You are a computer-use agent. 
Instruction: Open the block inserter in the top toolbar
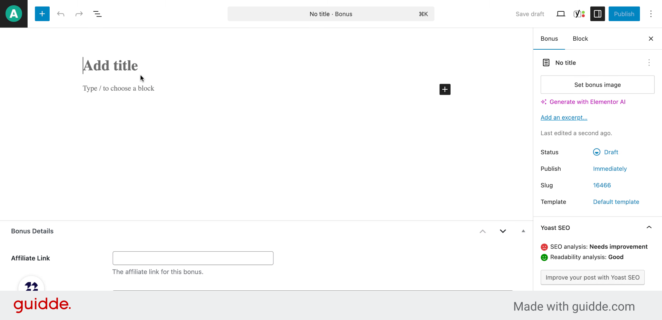pos(42,14)
